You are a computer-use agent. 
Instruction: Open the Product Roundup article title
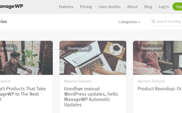[x=160, y=89]
